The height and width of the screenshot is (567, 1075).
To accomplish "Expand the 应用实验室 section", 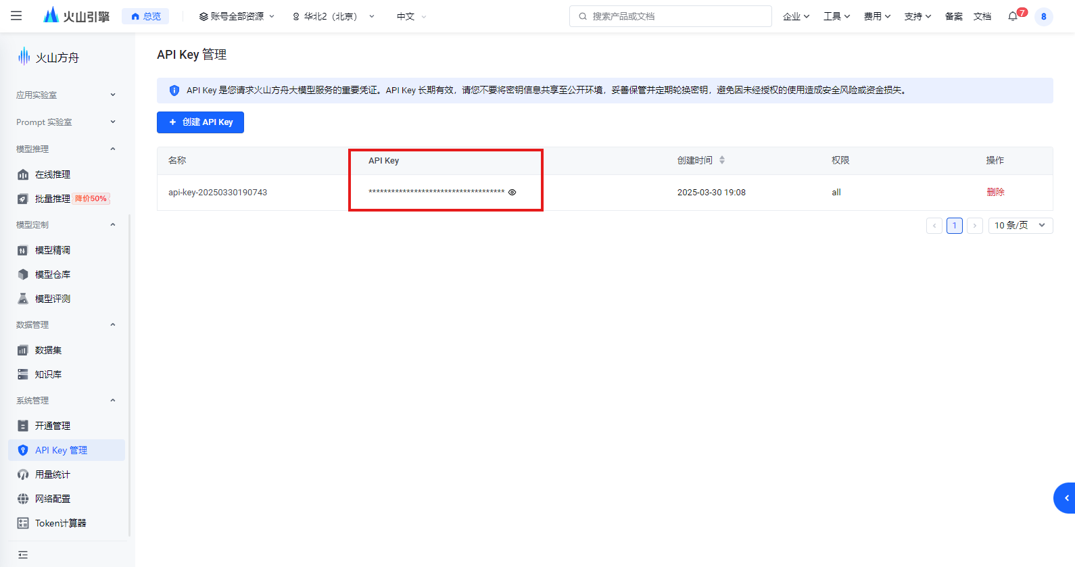I will 66,95.
